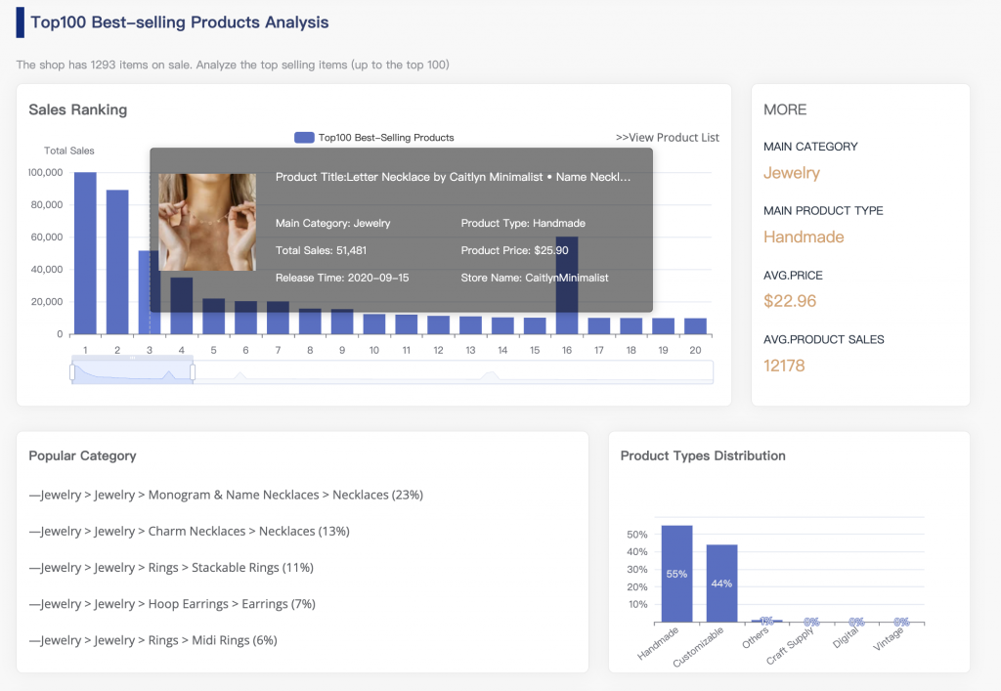The height and width of the screenshot is (691, 1001).
Task: Click the right handle of the zoom slider
Action: pyautogui.click(x=193, y=371)
